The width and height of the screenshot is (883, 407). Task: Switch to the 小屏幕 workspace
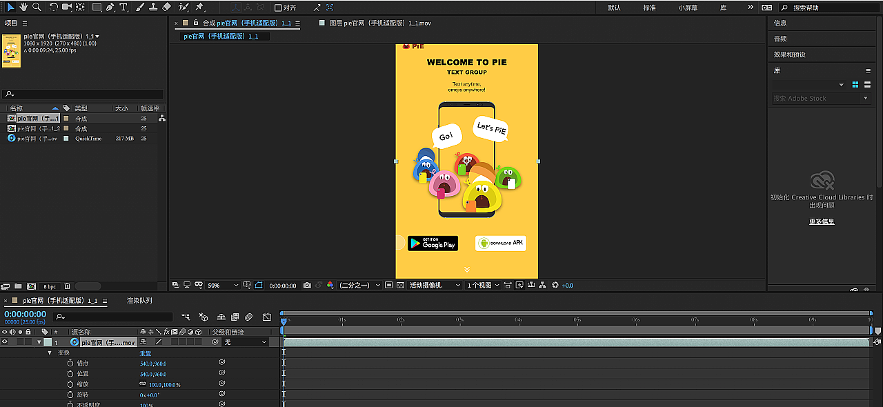688,8
